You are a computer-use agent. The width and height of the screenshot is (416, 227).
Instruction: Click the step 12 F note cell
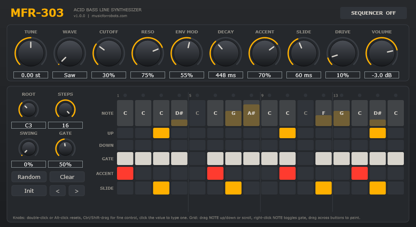[x=324, y=113]
